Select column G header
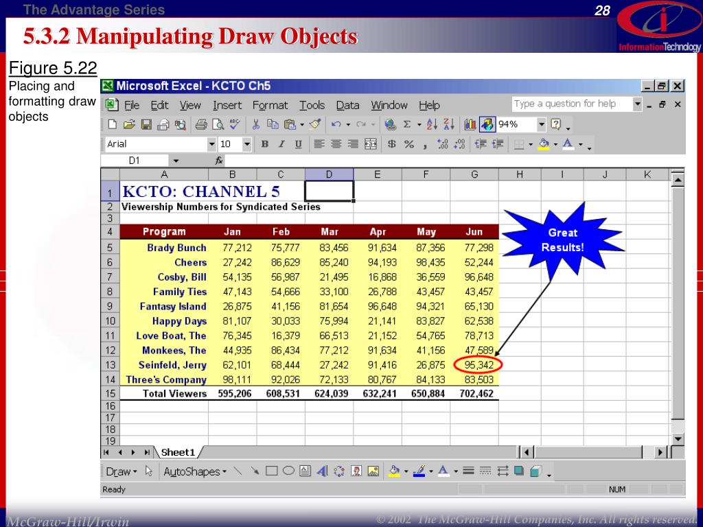This screenshot has width=703, height=527. pos(474,174)
